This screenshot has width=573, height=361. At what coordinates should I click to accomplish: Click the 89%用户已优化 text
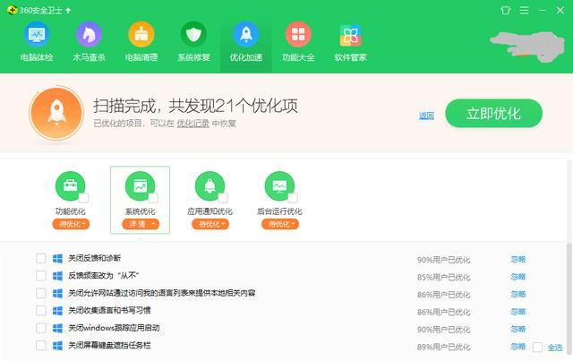(x=444, y=347)
